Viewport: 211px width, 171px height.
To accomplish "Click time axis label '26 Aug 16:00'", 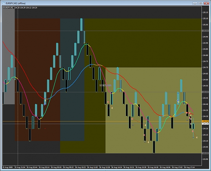I will (153, 167).
